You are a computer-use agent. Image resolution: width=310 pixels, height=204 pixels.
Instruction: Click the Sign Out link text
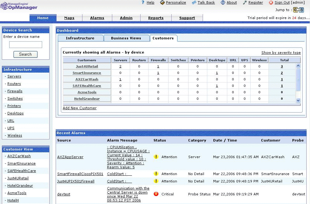point(282,2)
